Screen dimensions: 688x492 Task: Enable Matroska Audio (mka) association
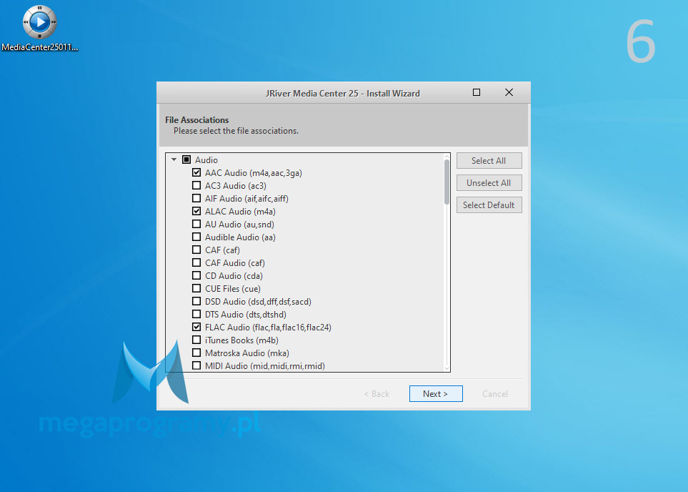point(196,353)
